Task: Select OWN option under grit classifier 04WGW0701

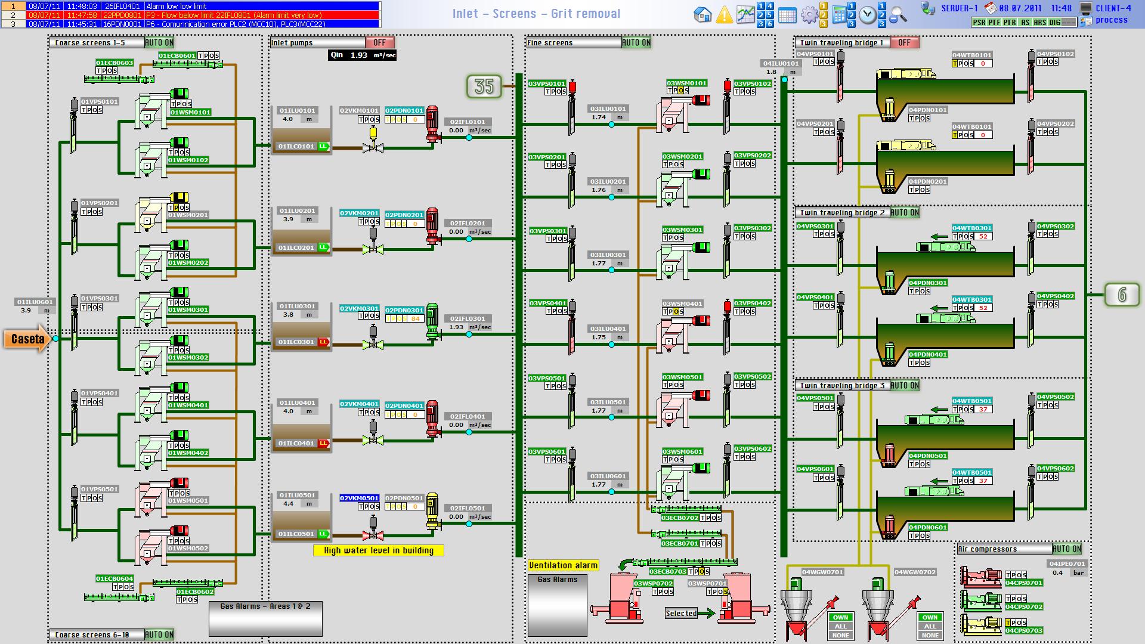Action: point(840,618)
